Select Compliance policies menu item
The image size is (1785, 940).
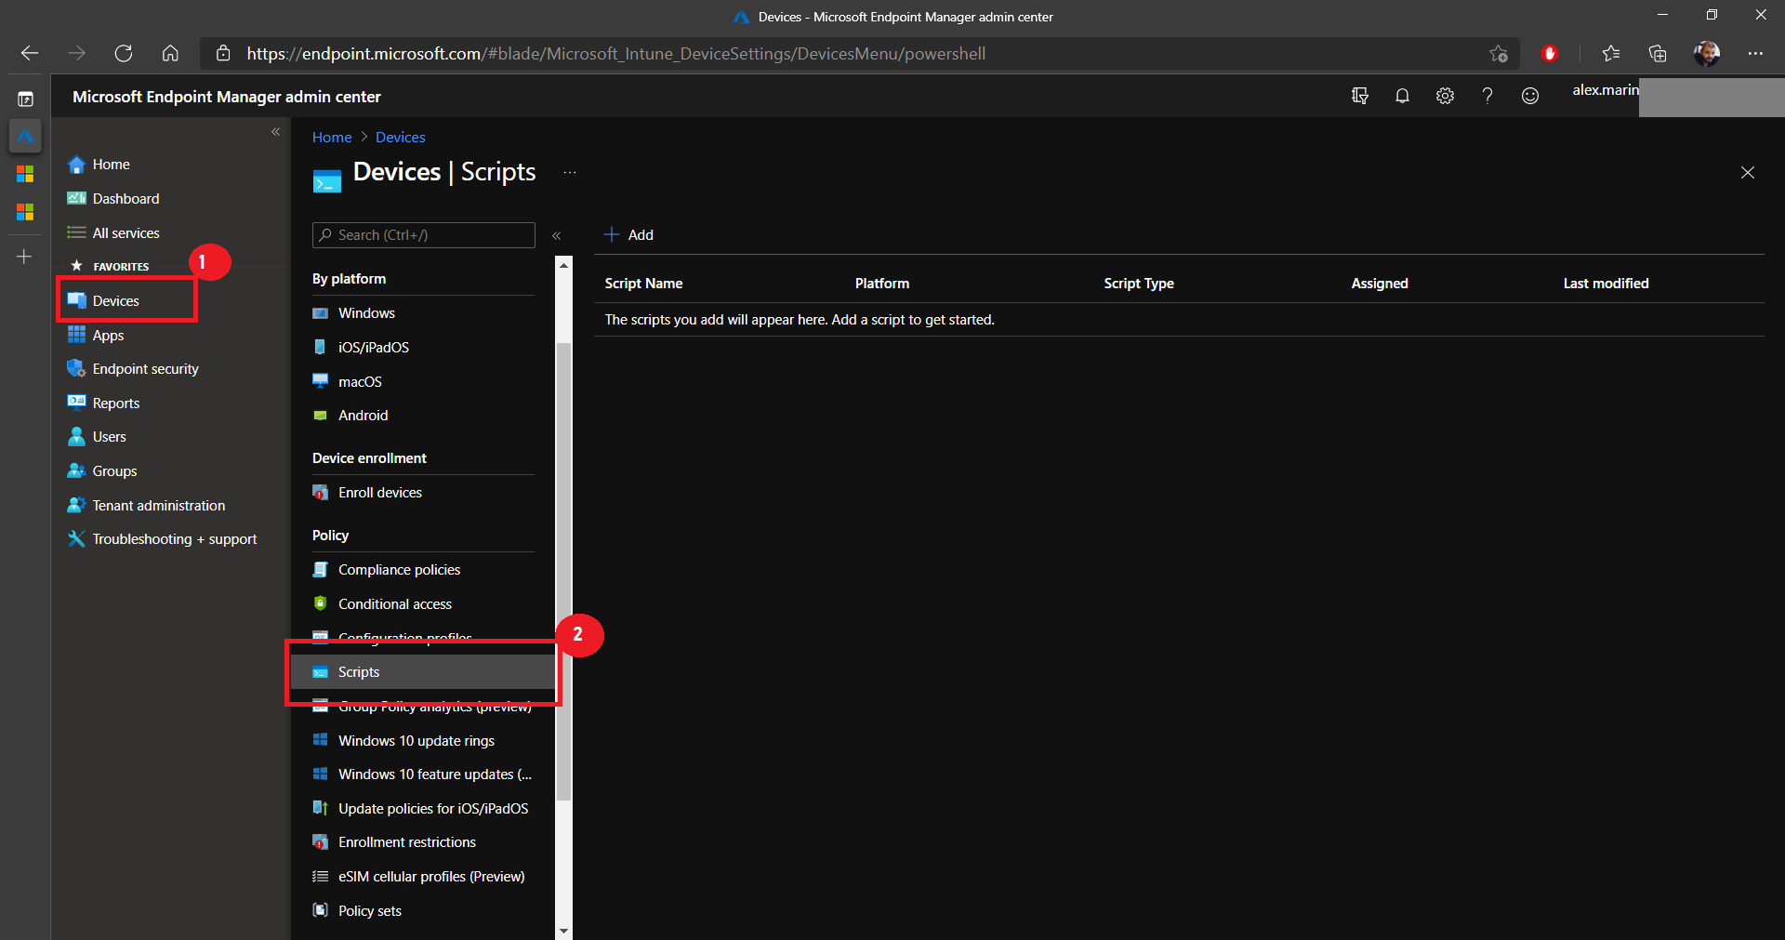(x=399, y=570)
